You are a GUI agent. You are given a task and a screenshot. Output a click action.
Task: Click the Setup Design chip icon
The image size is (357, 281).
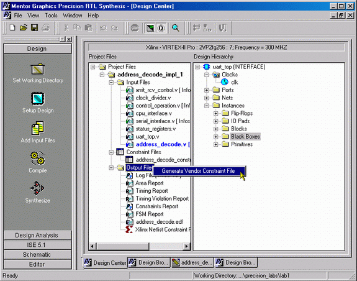tap(38, 98)
